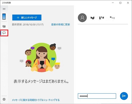Send the message with the paper-plane button
This screenshot has width=132, height=104.
pos(124,96)
